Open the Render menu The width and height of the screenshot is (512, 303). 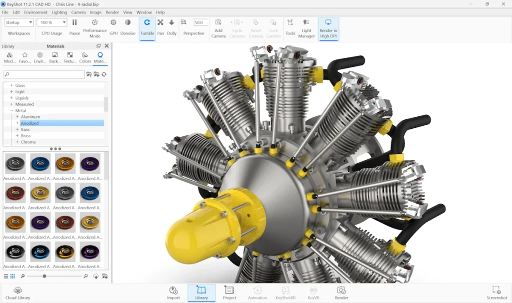pyautogui.click(x=112, y=12)
